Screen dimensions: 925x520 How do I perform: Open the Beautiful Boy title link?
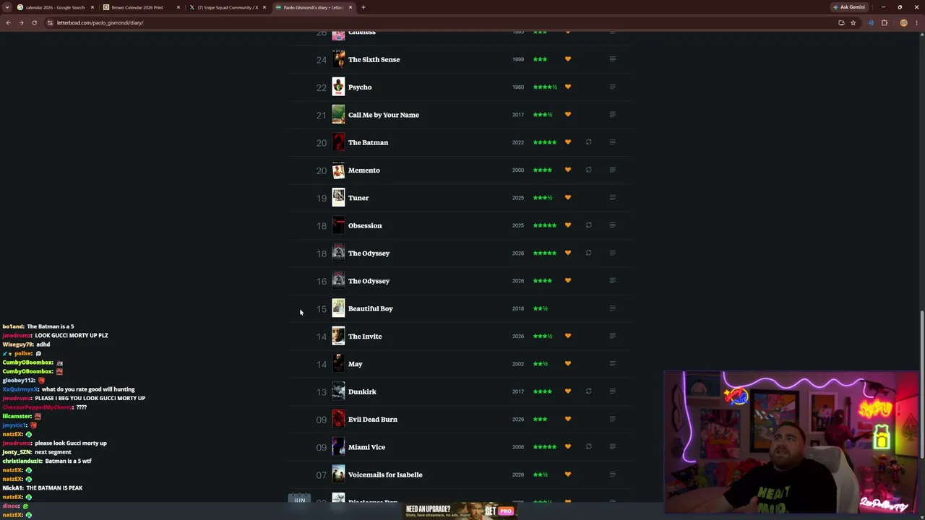(x=371, y=308)
